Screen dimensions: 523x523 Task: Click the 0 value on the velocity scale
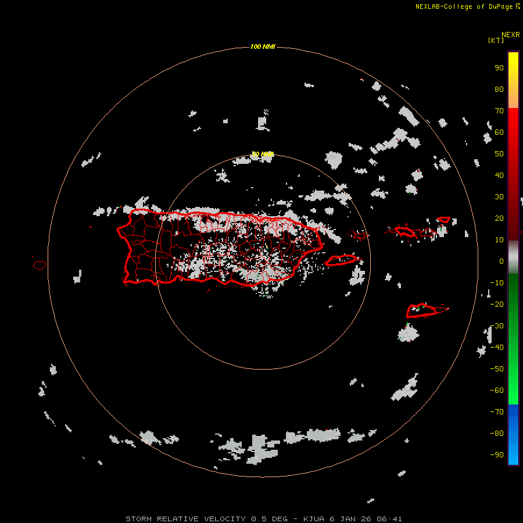click(501, 261)
